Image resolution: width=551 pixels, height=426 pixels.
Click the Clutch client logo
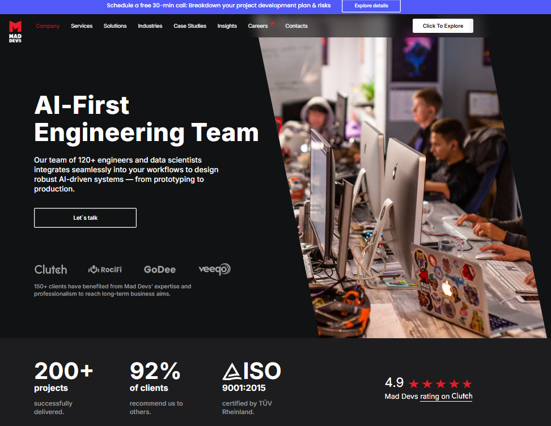pyautogui.click(x=50, y=270)
